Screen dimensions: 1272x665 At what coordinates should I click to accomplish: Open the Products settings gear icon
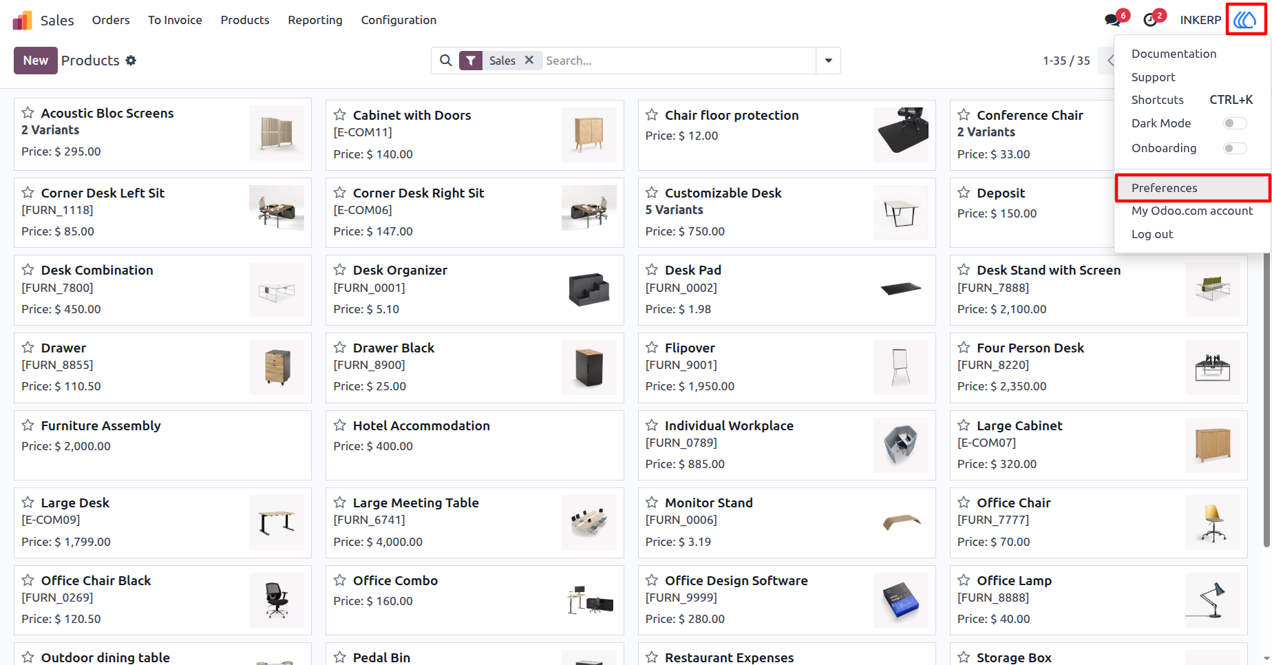point(131,61)
